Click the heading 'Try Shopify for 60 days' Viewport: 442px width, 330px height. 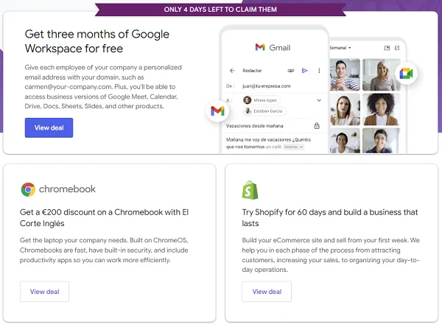[x=330, y=217]
